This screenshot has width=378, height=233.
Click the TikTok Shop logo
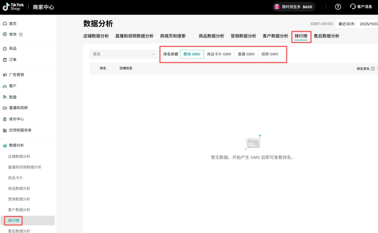(14, 7)
